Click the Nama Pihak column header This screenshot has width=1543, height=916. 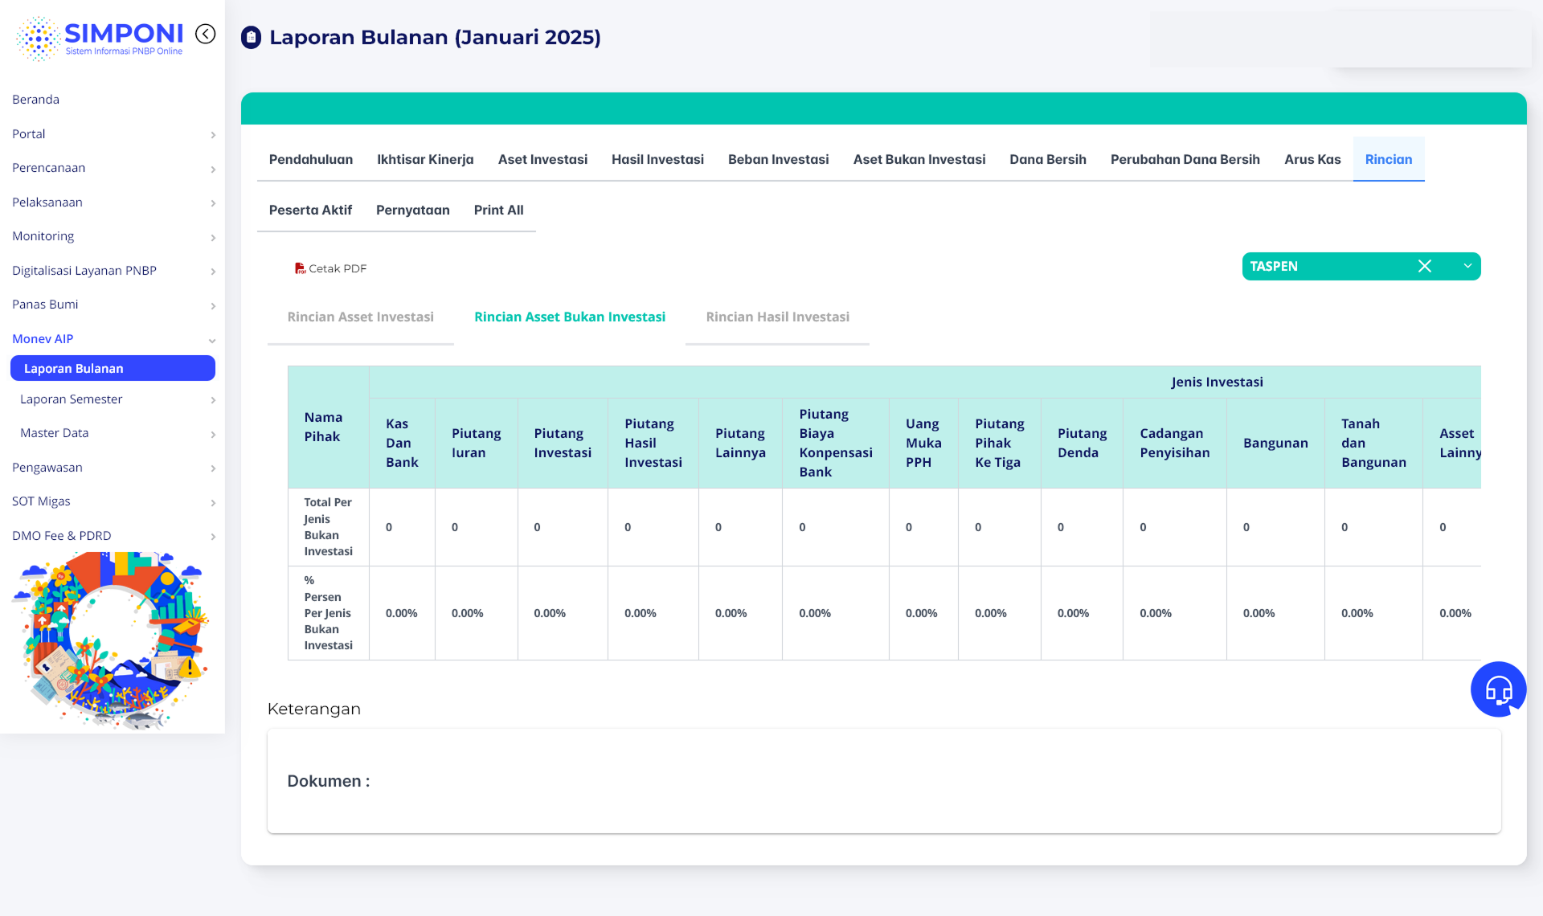329,427
